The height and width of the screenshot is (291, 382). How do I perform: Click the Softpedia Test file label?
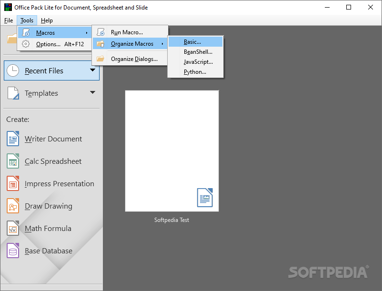tap(171, 220)
